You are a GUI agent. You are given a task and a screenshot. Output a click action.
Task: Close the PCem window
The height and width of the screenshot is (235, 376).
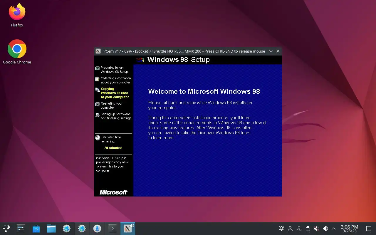click(x=278, y=51)
